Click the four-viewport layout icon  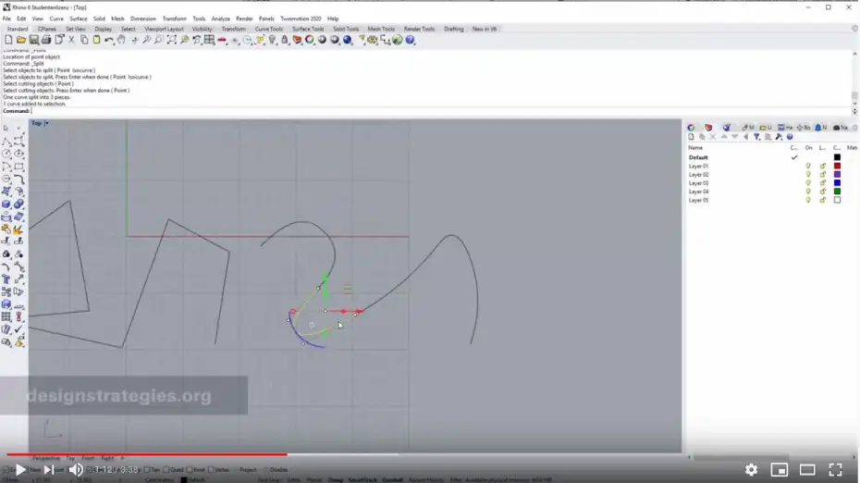209,40
